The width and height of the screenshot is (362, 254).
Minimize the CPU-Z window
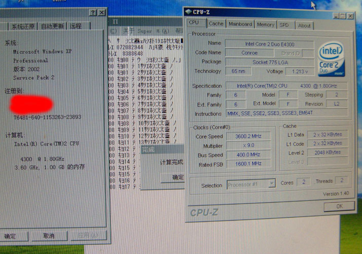(336, 16)
